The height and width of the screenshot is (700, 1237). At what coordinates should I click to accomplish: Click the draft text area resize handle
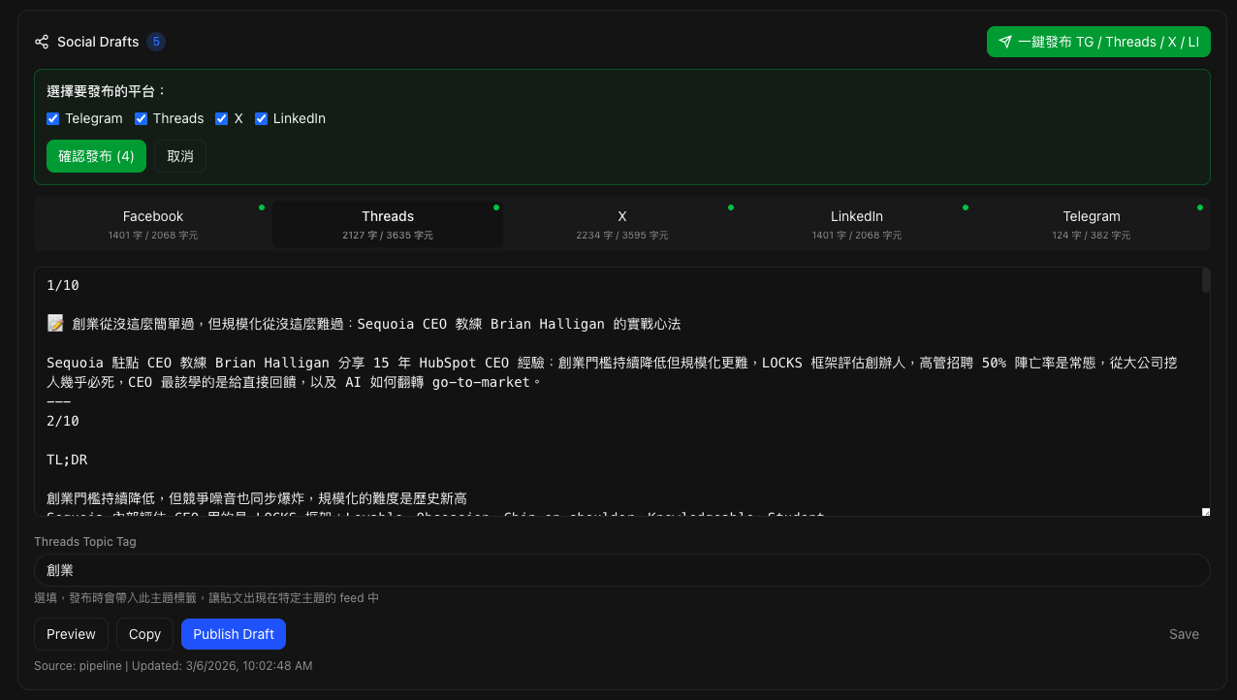click(1206, 512)
